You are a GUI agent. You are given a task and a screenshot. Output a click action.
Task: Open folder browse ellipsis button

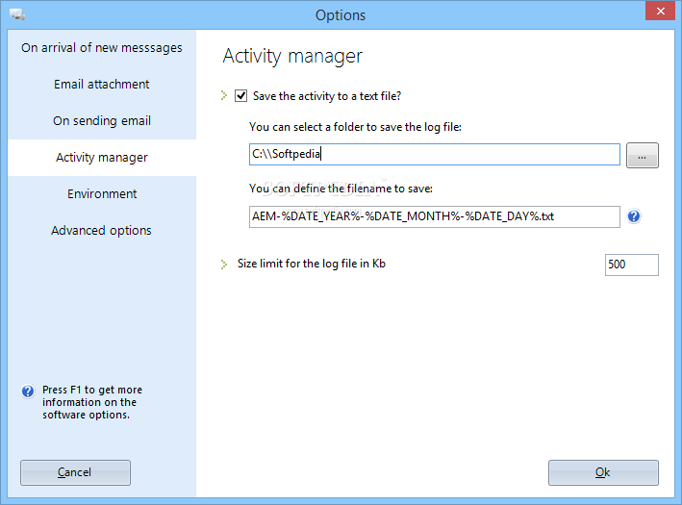click(x=642, y=155)
